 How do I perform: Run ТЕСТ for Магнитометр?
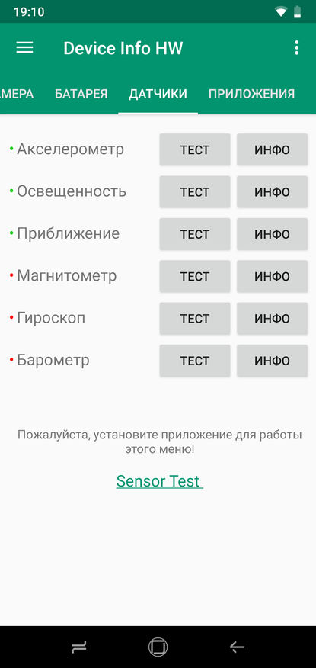[195, 276]
